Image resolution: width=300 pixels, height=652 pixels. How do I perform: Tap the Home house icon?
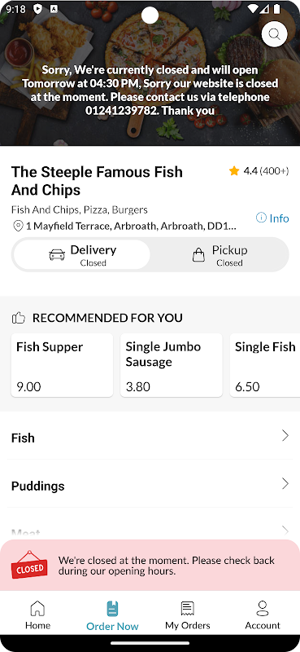click(x=37, y=609)
